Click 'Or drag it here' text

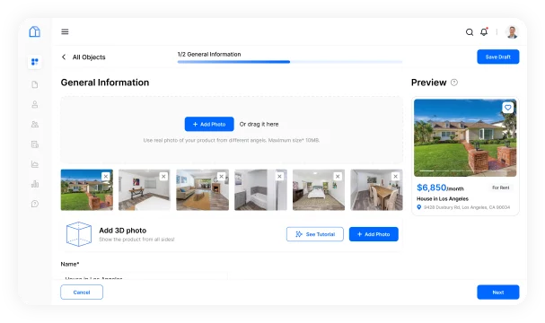click(x=259, y=124)
